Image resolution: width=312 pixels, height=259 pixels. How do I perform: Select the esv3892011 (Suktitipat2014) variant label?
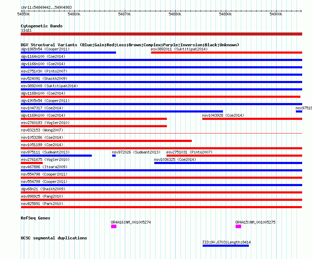click(x=179, y=49)
